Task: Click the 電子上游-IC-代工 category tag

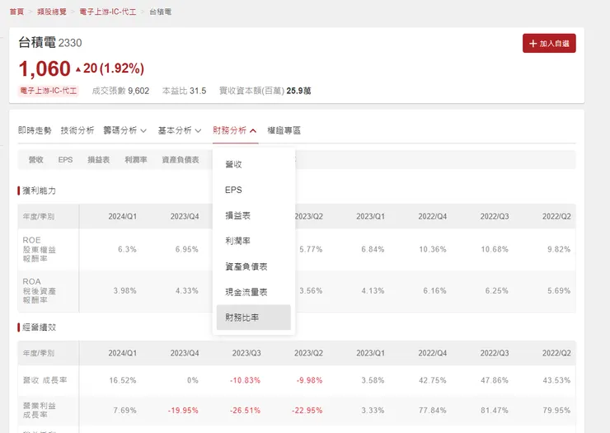Action: pos(49,91)
